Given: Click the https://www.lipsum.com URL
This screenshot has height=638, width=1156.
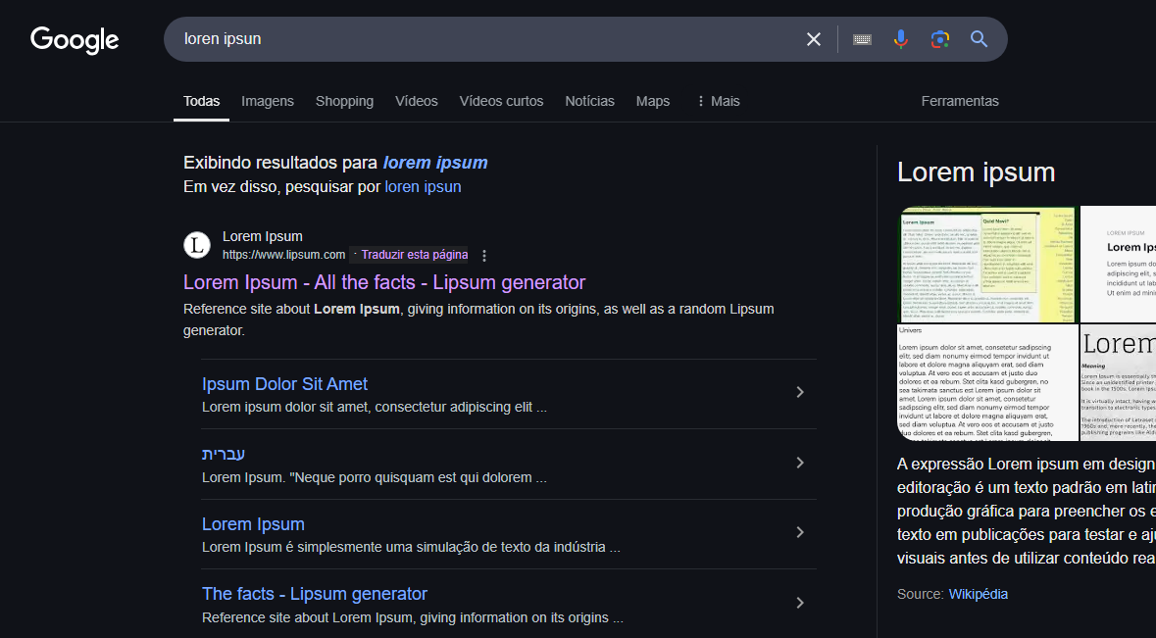Looking at the screenshot, I should pyautogui.click(x=283, y=255).
